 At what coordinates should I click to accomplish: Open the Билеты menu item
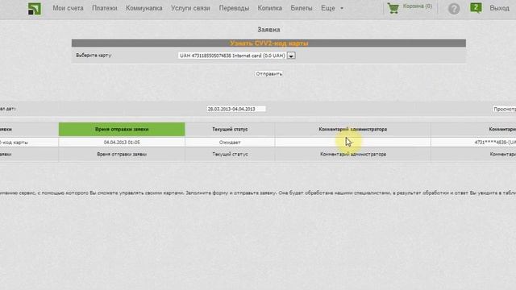click(302, 8)
